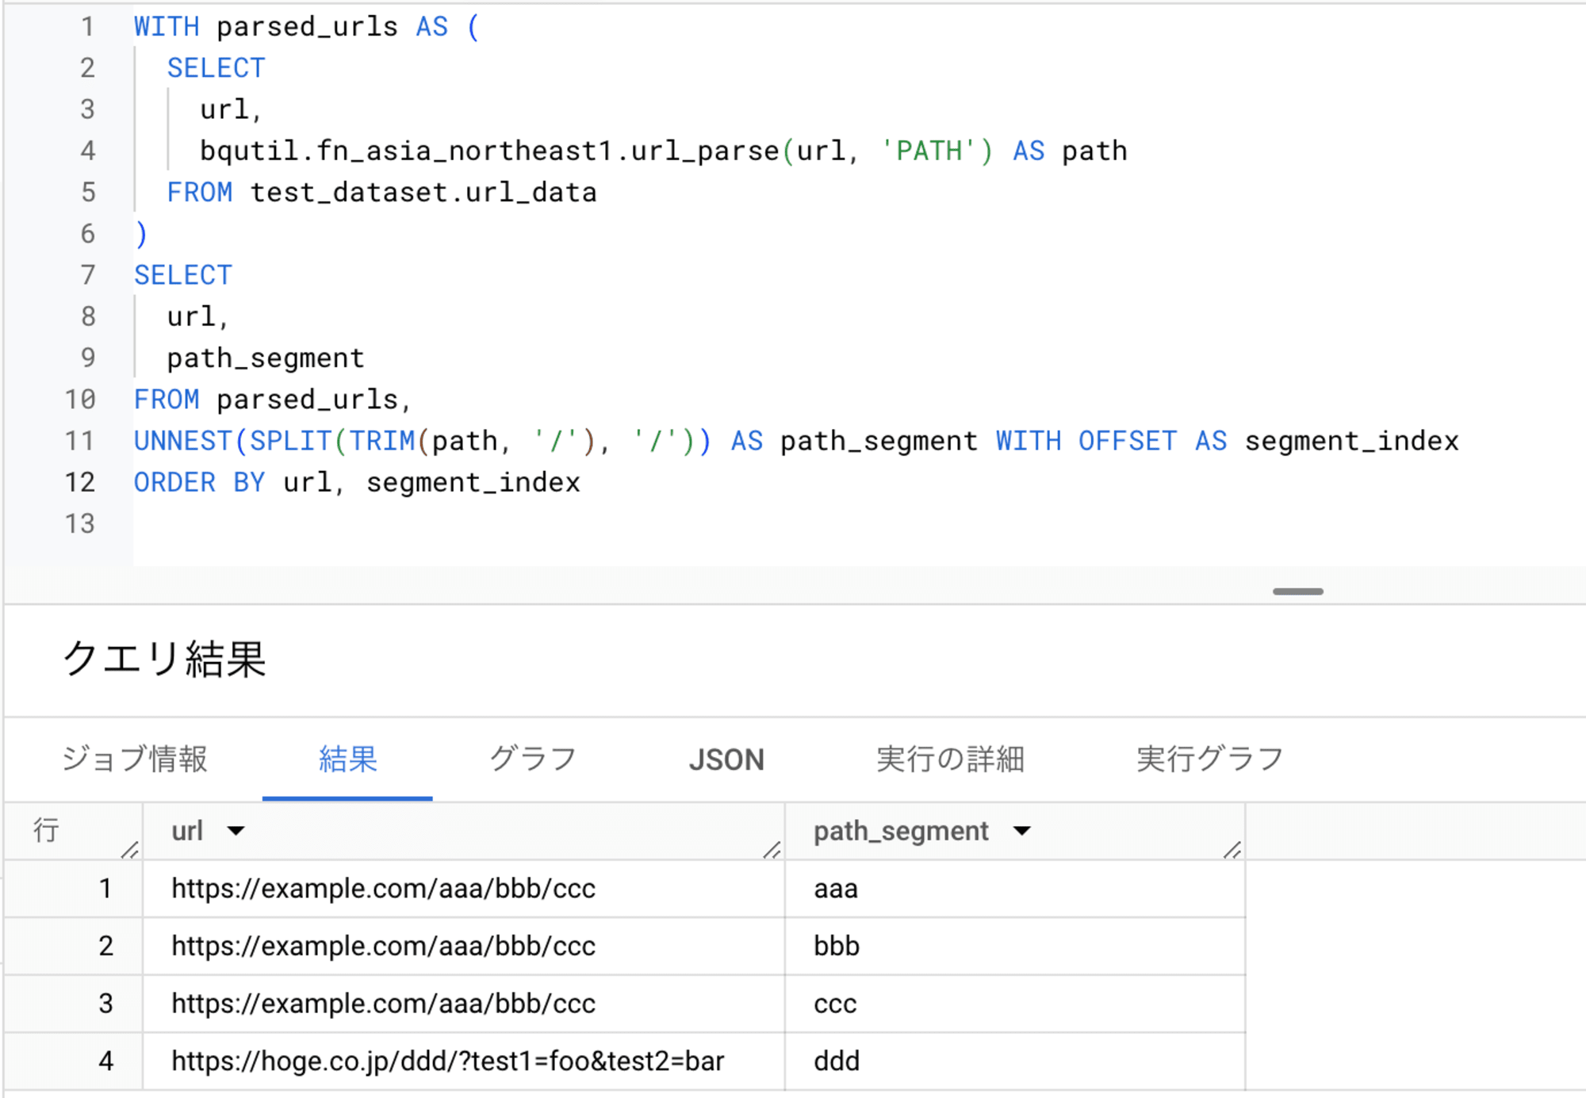This screenshot has height=1098, width=1586.
Task: Click the 行 column header
Action: click(74, 831)
